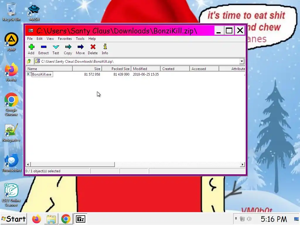Launch Firefox desktop shortcut
The image size is (300, 225).
coord(11,72)
